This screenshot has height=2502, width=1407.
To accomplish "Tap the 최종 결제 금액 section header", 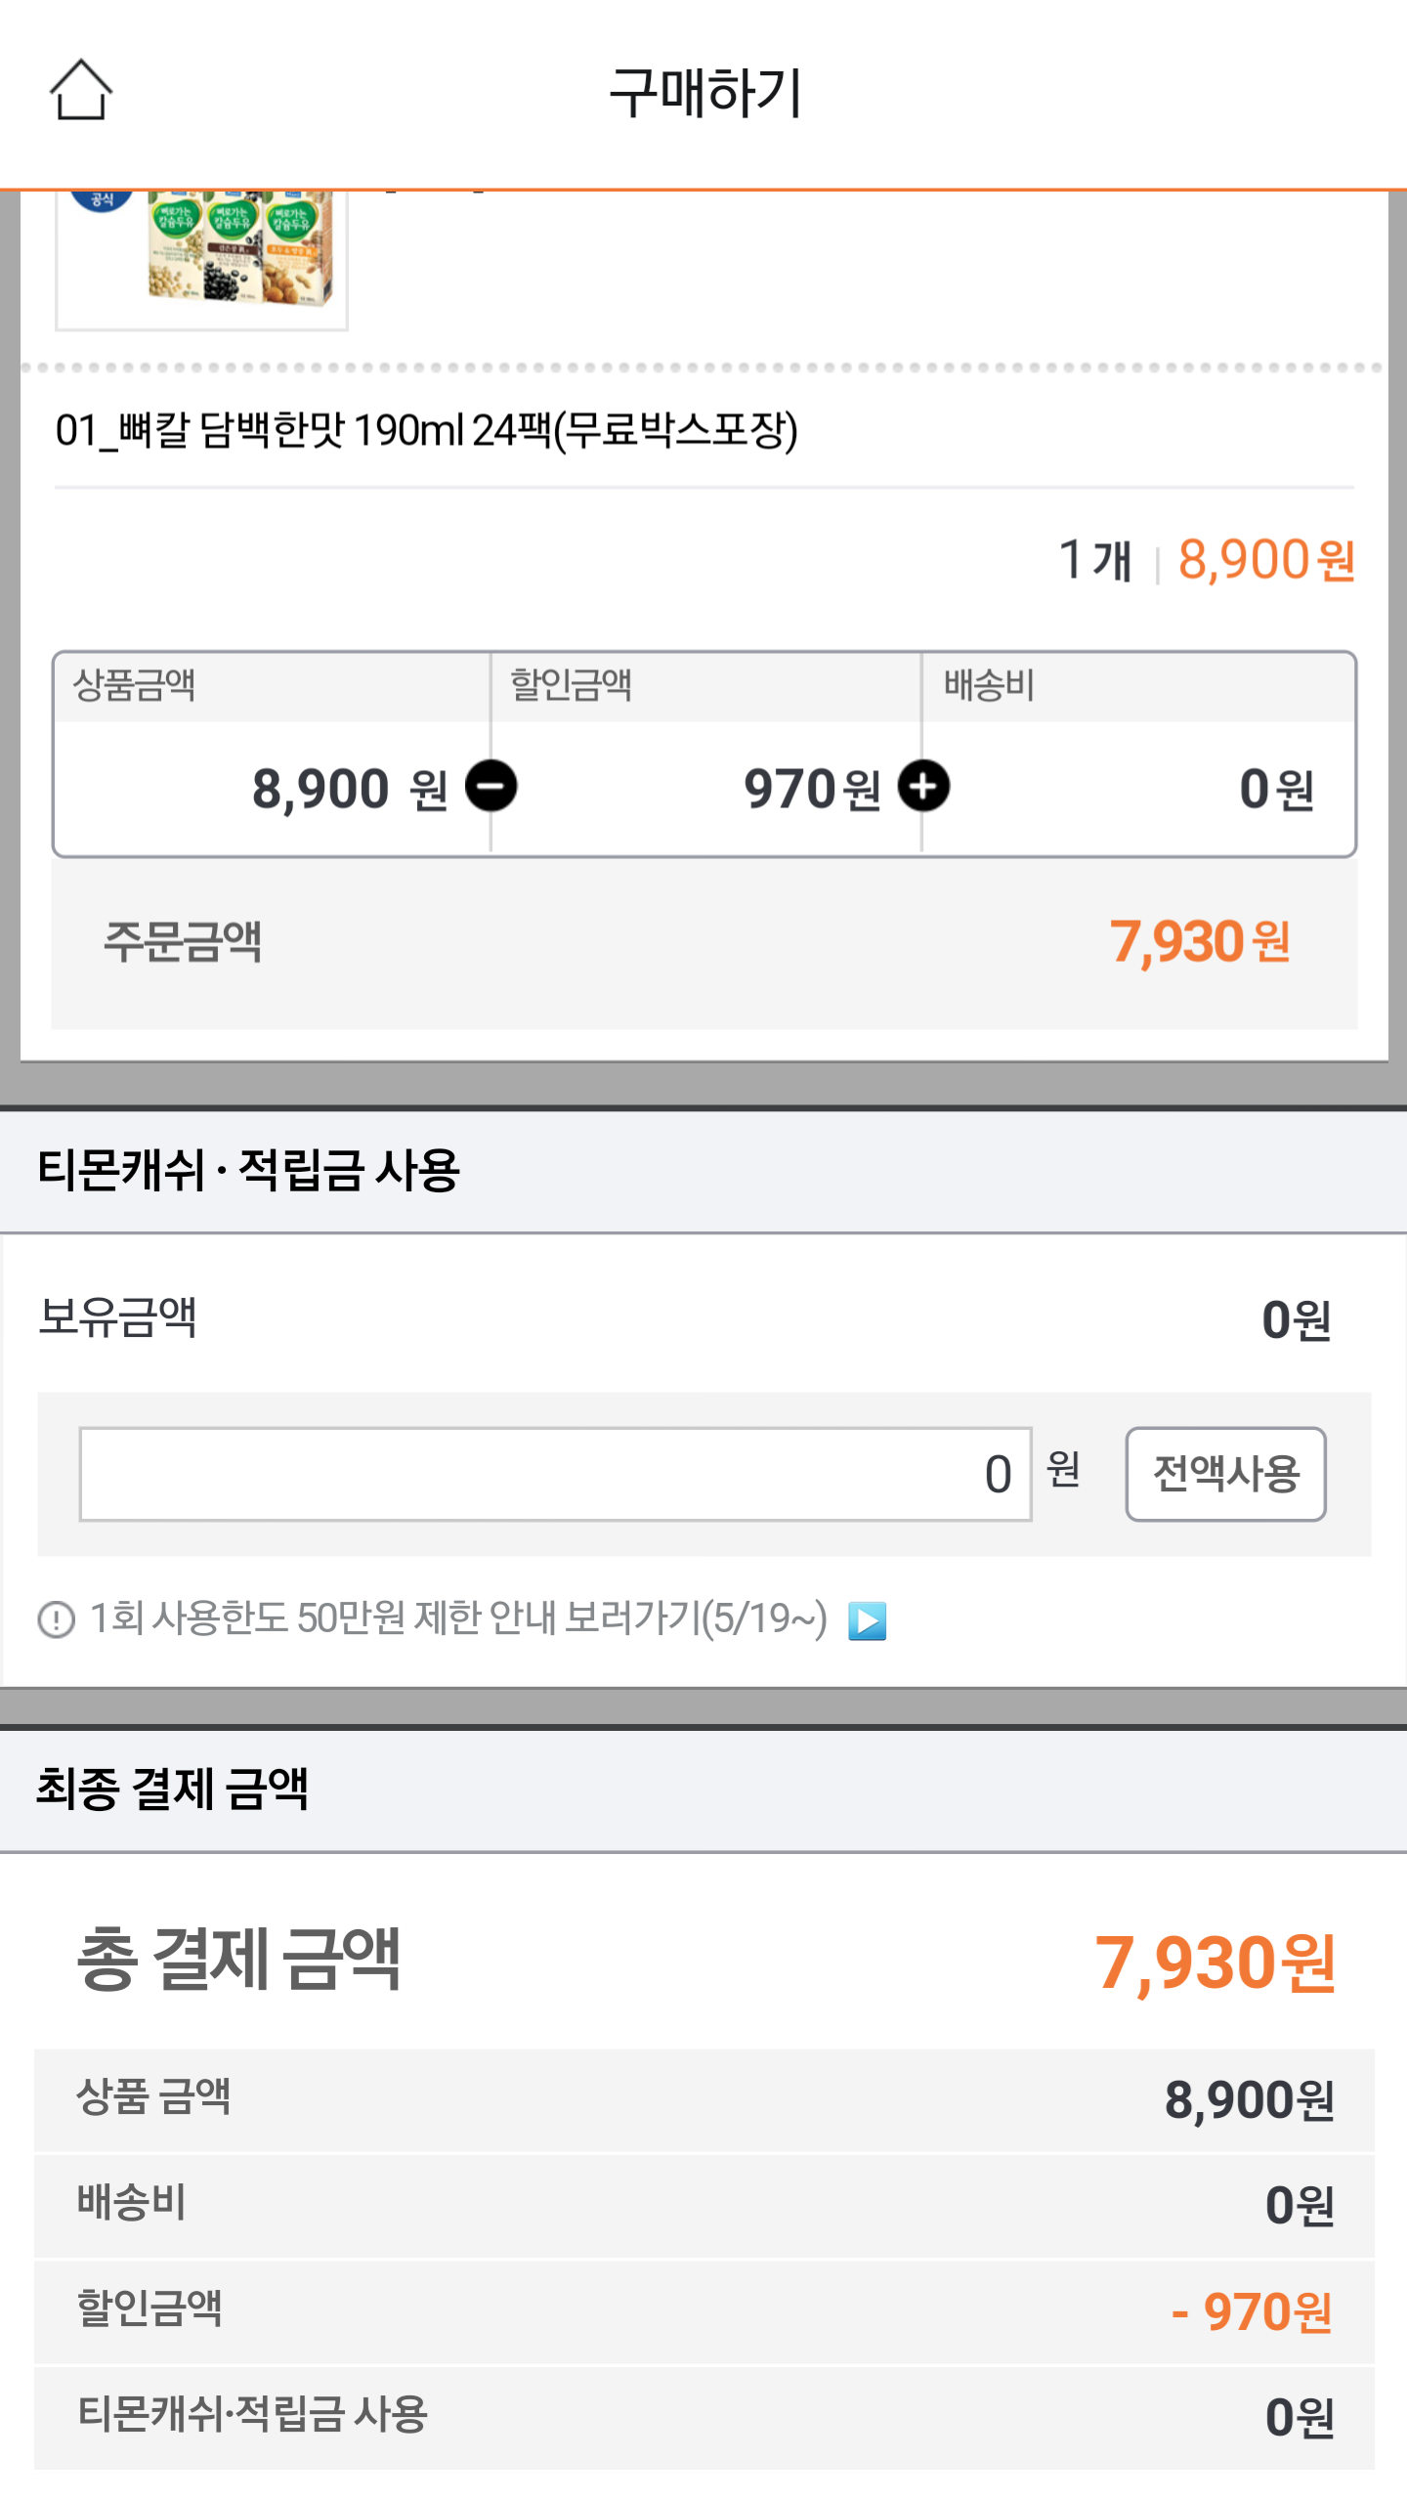I will tap(172, 1790).
